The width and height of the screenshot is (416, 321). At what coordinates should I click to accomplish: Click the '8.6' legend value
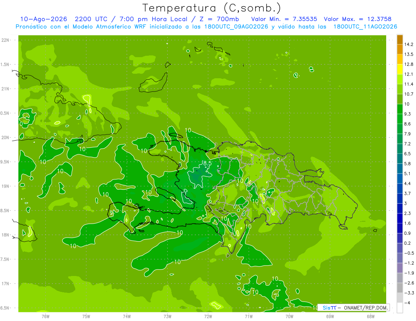coord(408,124)
